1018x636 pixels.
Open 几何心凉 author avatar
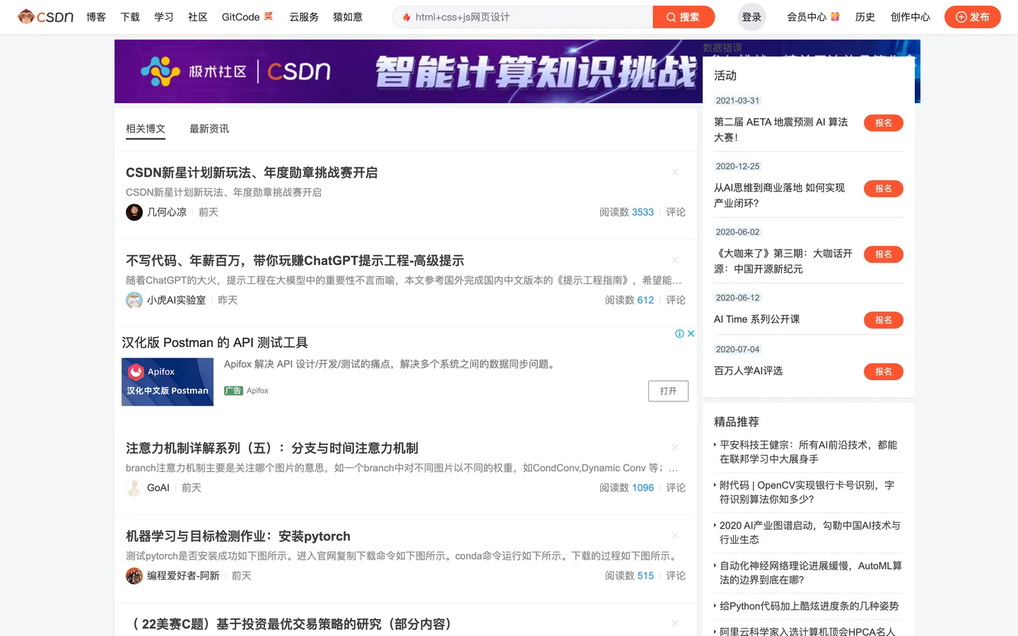[x=134, y=212]
